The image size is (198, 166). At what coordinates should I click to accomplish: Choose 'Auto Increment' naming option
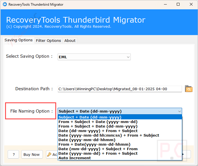[75, 158]
